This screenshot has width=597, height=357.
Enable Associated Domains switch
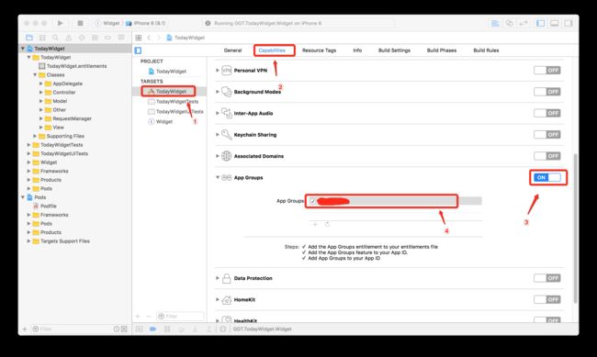click(x=547, y=156)
